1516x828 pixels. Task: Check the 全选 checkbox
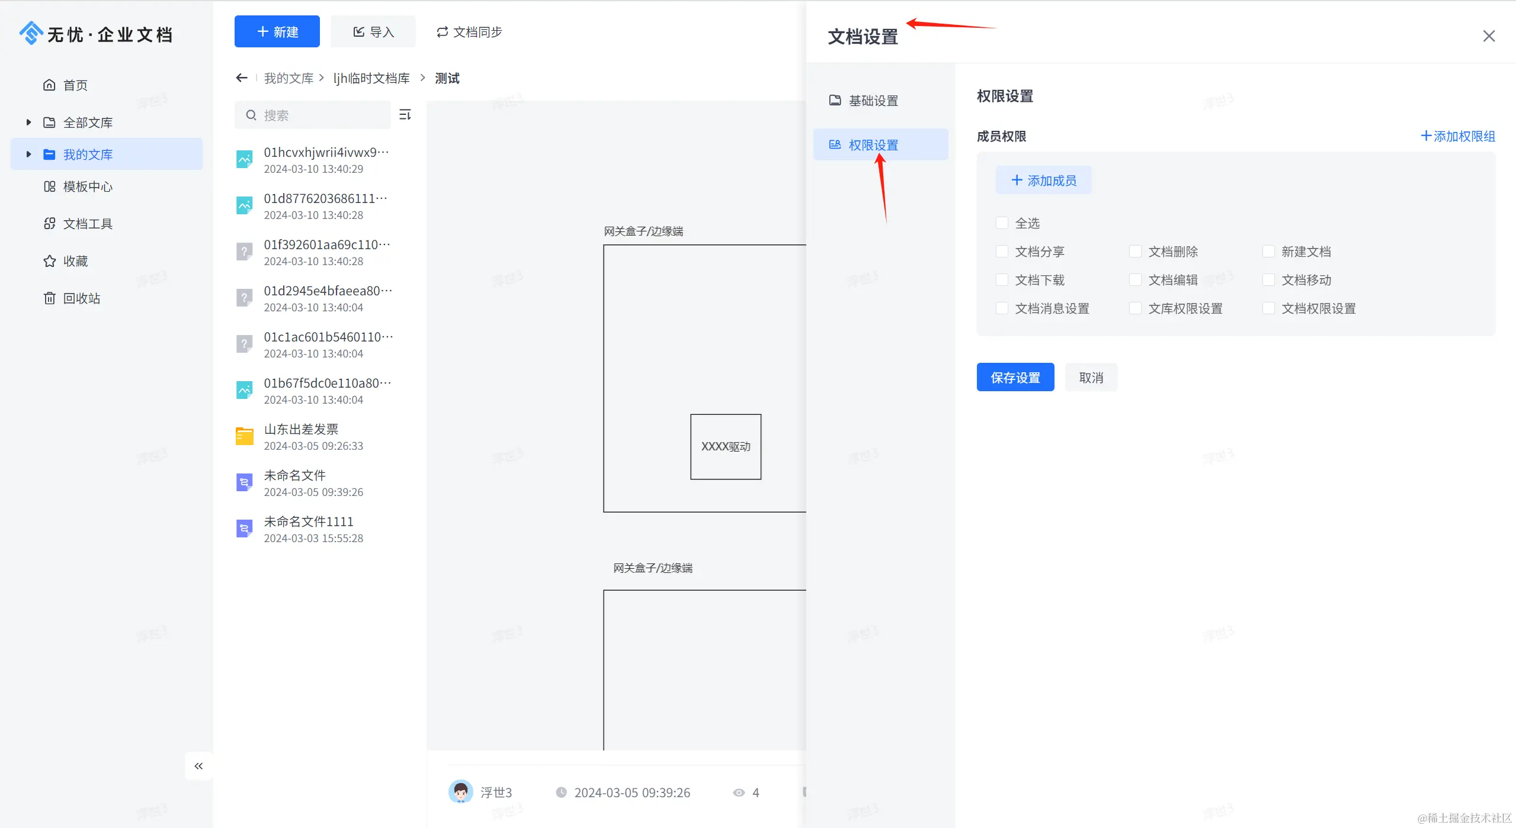pos(1002,223)
